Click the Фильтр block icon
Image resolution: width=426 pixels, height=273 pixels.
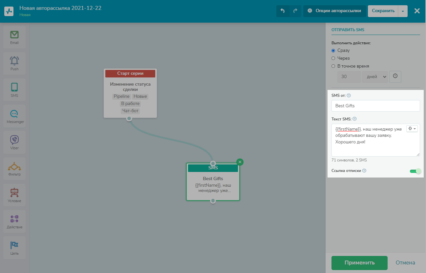tap(14, 167)
